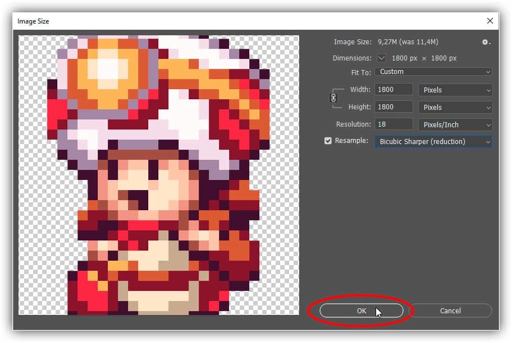Open the Dimensions unit dropdown arrow

(x=381, y=58)
